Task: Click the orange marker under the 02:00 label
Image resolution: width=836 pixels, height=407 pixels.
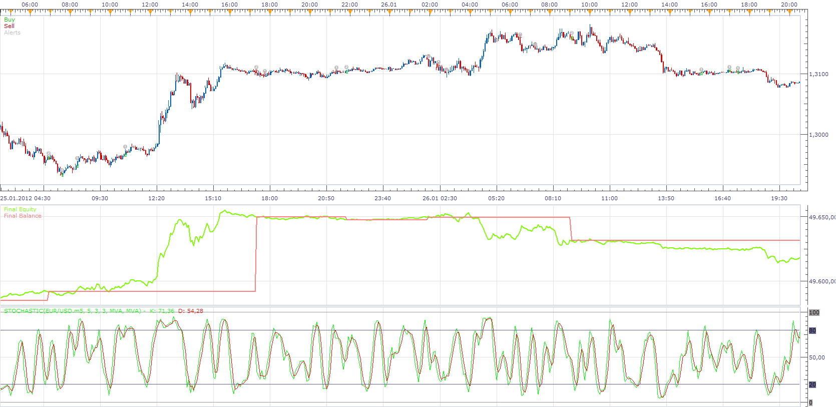Action: [430, 11]
